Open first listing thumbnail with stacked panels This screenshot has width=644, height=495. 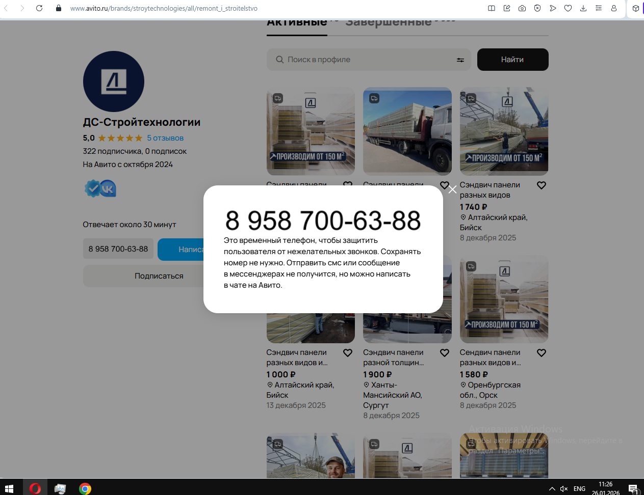pyautogui.click(x=311, y=131)
